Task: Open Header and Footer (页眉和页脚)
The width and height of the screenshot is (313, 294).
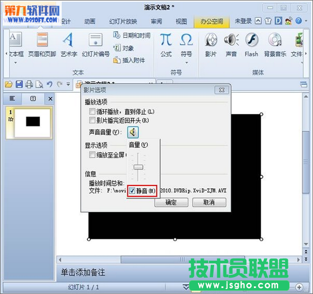Action: coord(42,44)
